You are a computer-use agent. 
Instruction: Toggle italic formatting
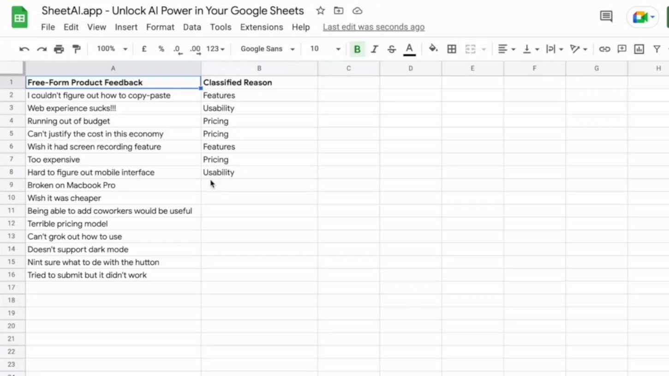pyautogui.click(x=374, y=49)
